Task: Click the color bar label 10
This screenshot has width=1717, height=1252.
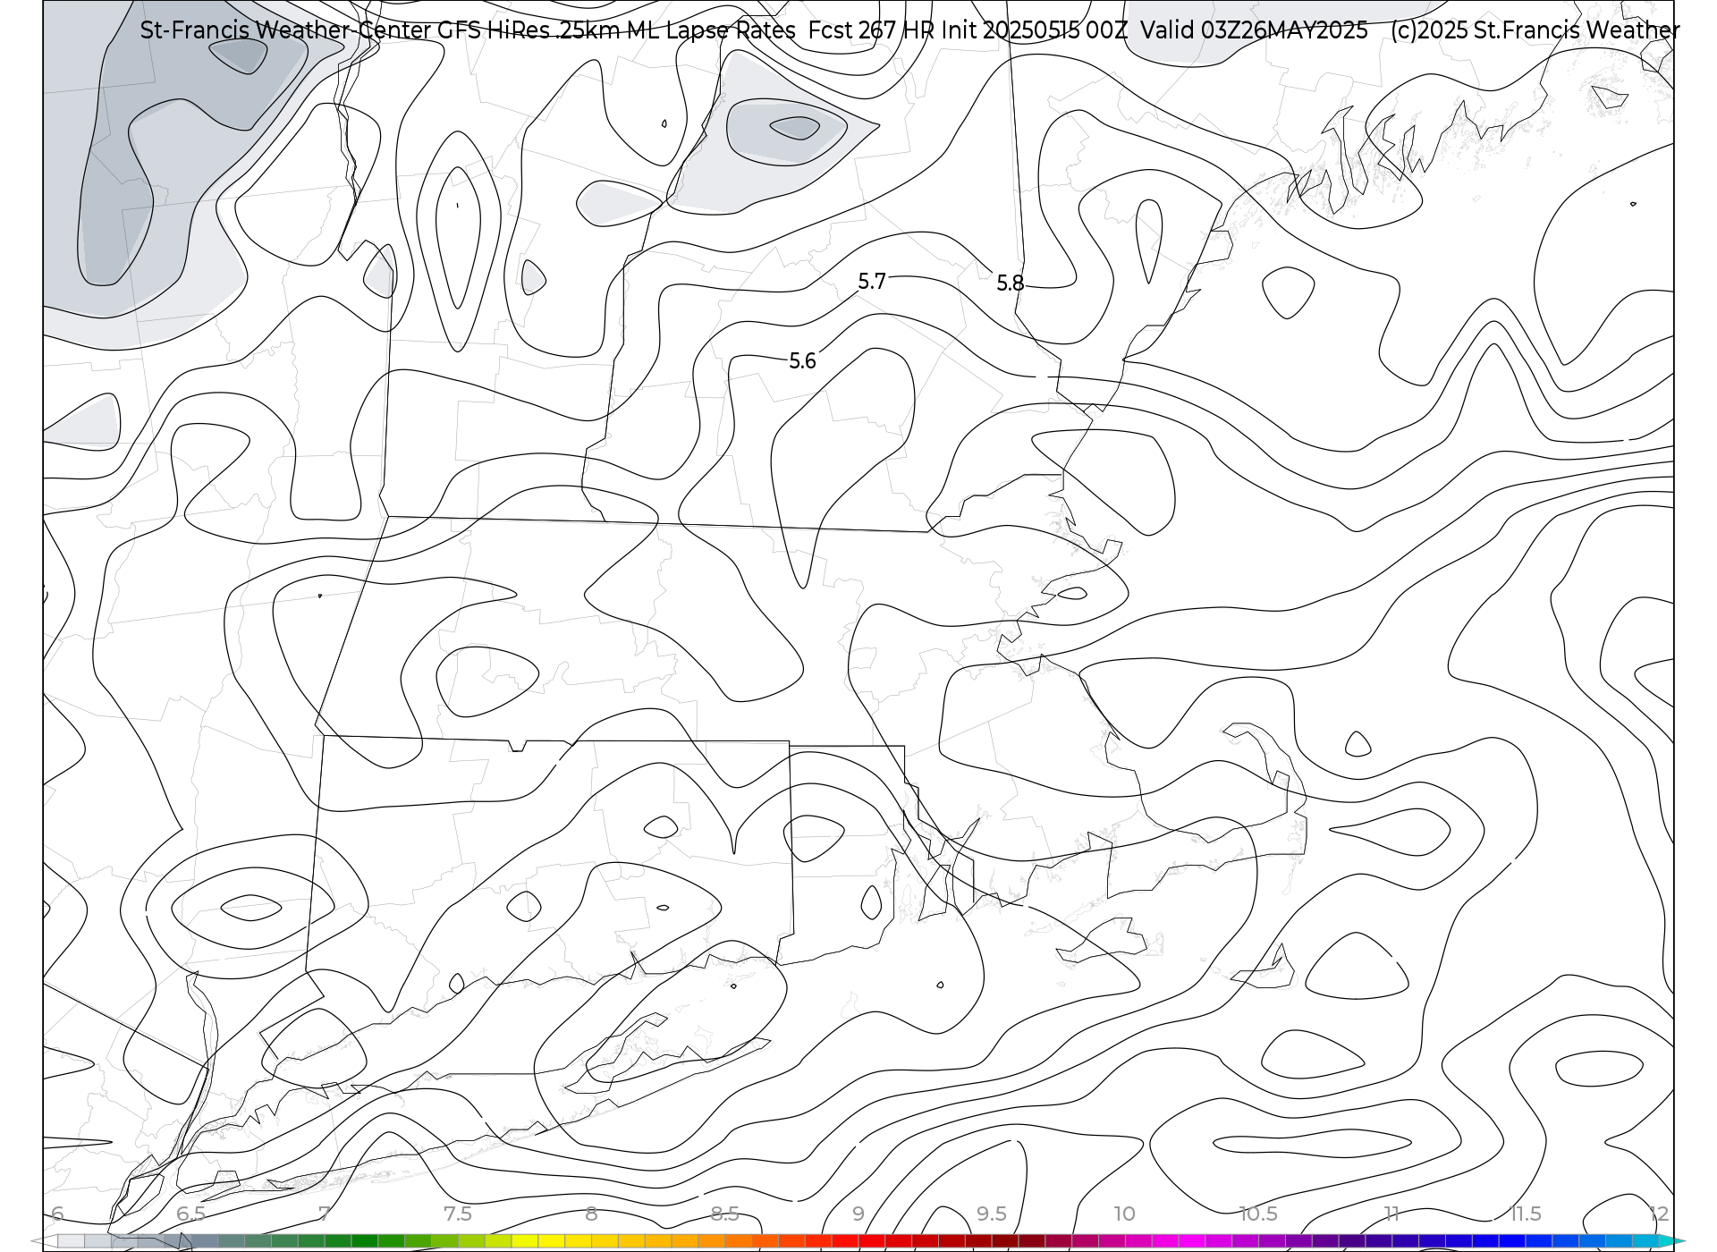Action: tap(1125, 1214)
